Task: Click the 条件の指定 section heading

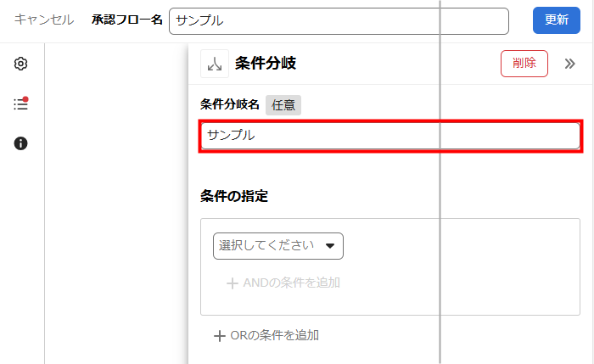Action: pos(234,196)
